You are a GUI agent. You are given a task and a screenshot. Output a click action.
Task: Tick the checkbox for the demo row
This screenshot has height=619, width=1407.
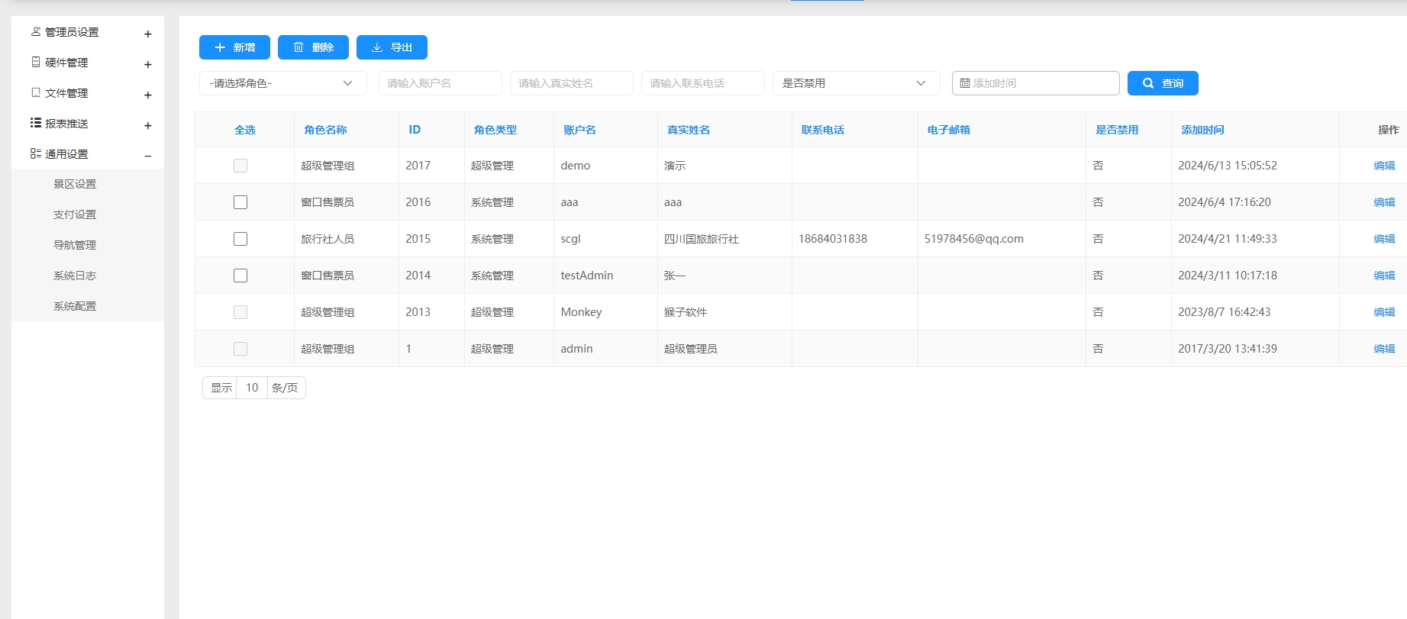pos(240,166)
